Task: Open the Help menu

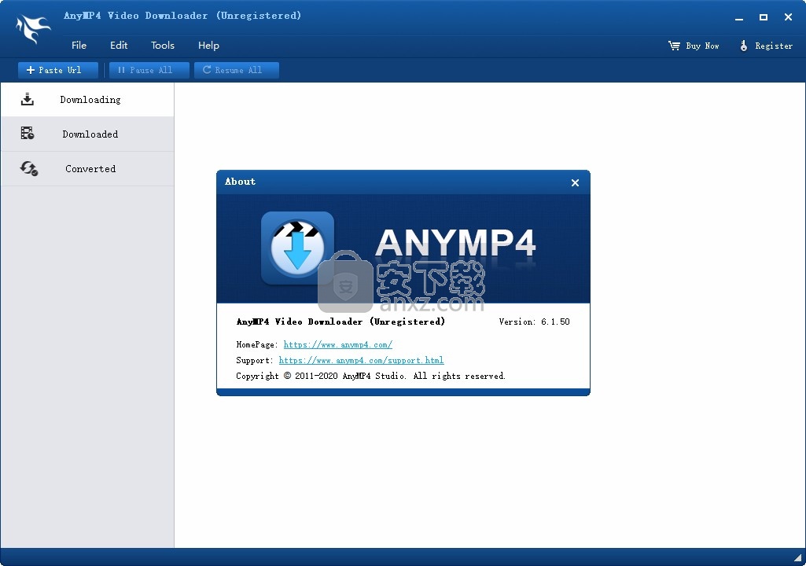Action: [x=208, y=46]
